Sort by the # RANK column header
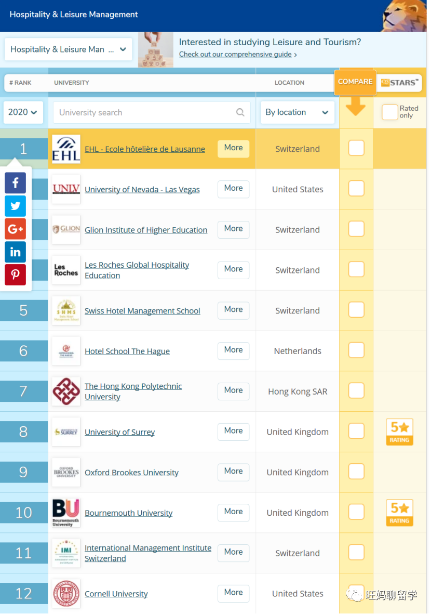Image resolution: width=431 pixels, height=614 pixels. 20,83
